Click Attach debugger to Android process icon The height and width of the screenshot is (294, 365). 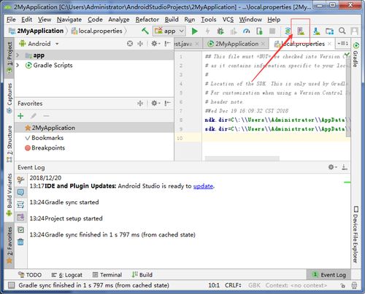pyautogui.click(x=259, y=31)
